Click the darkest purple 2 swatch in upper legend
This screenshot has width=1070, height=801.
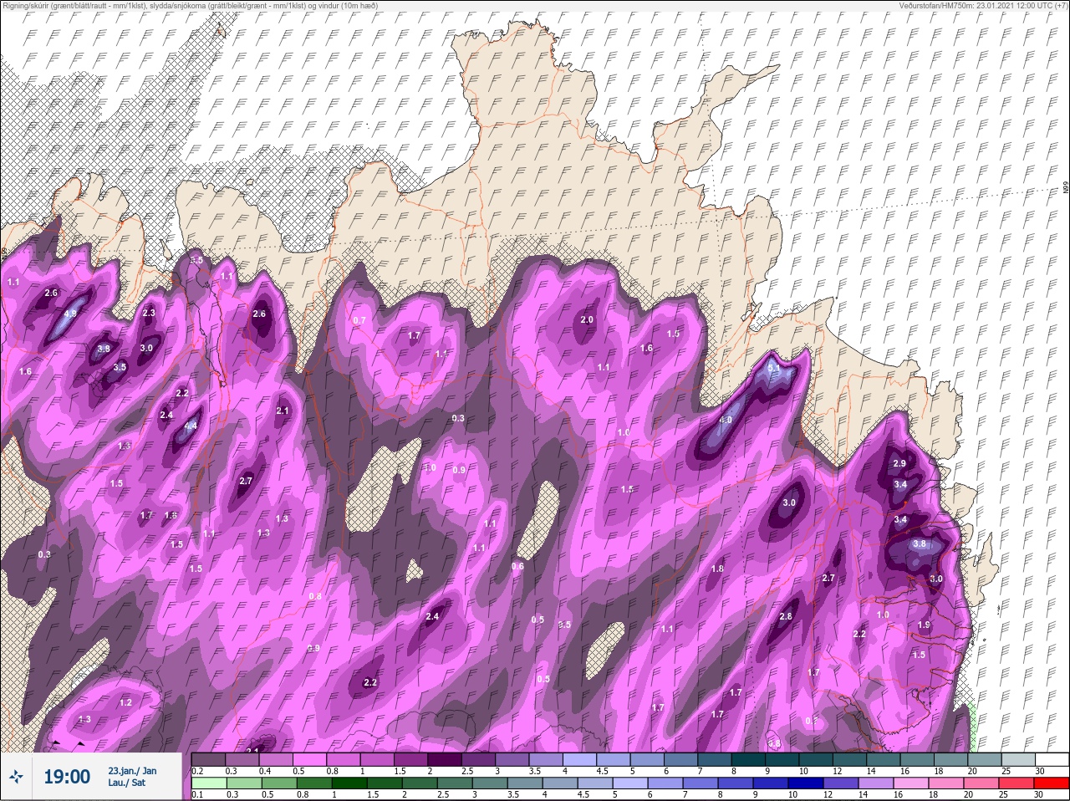pyautogui.click(x=444, y=759)
